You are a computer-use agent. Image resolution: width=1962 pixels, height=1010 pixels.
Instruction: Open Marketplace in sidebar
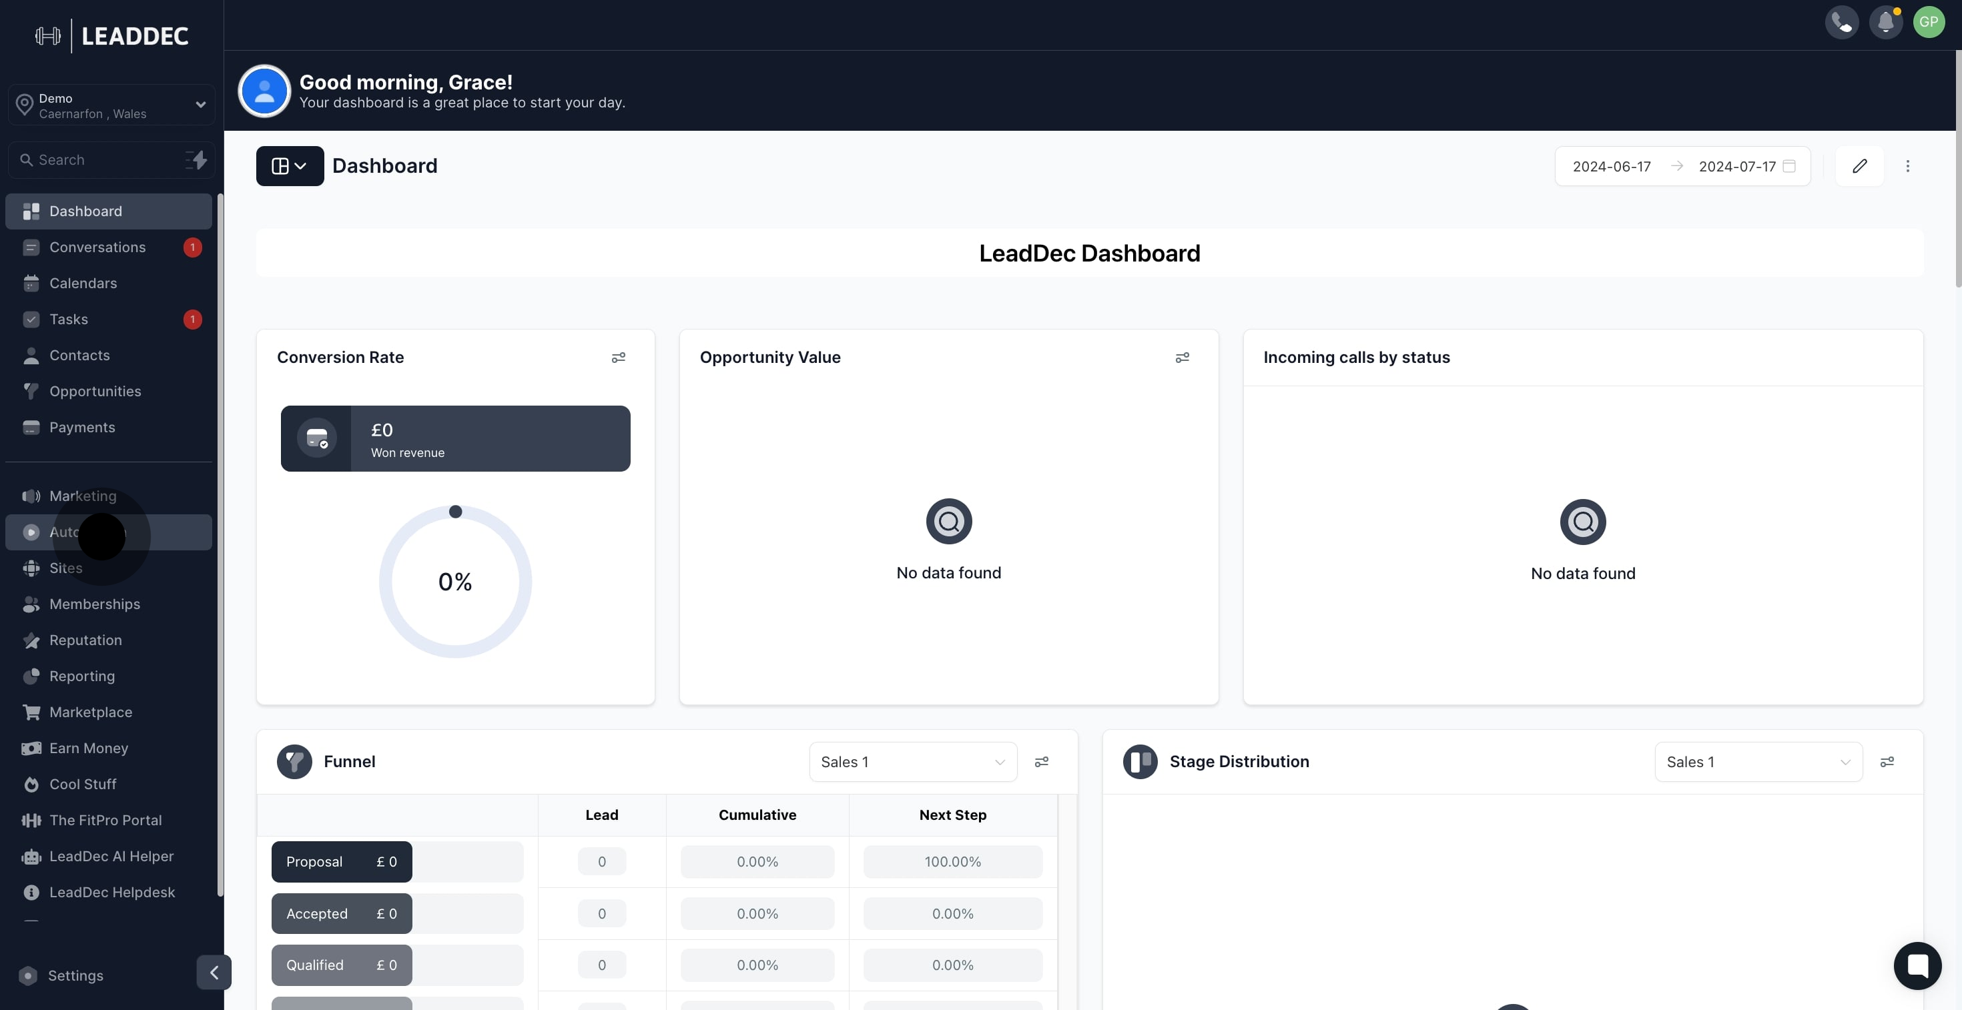click(x=109, y=712)
